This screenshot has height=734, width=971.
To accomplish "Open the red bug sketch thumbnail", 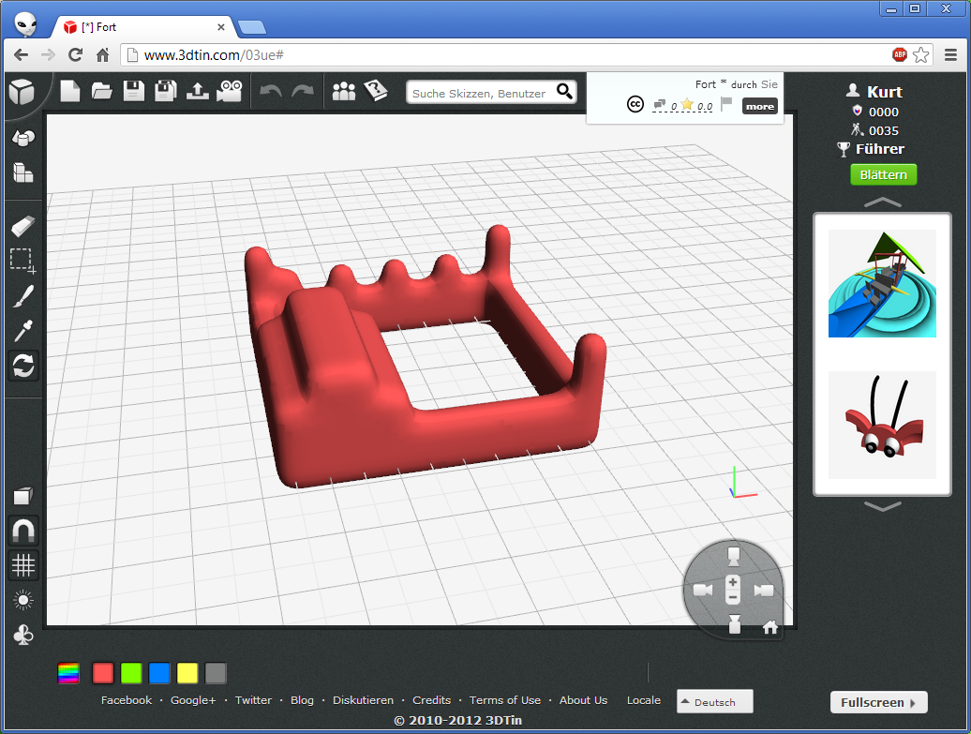I will coord(882,424).
